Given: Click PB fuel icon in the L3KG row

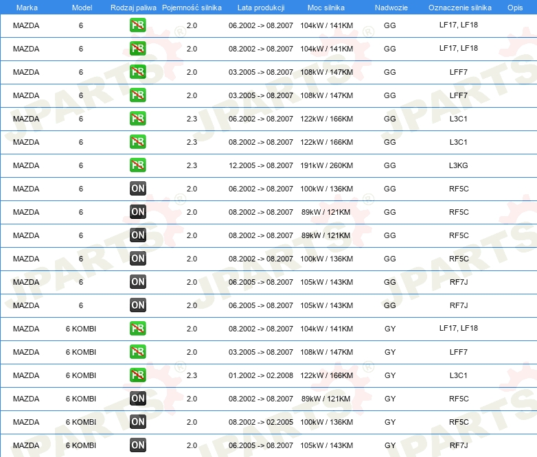Looking at the screenshot, I should point(138,165).
